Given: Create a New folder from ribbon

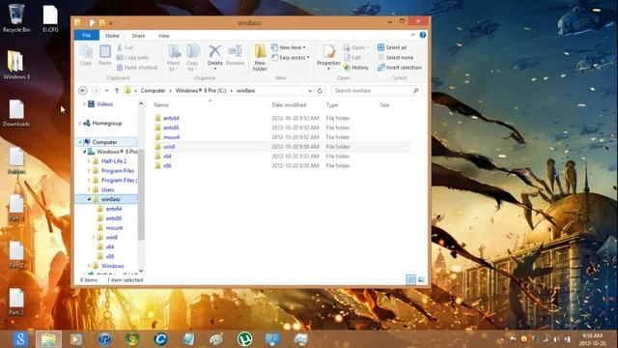Looking at the screenshot, I should 260,58.
